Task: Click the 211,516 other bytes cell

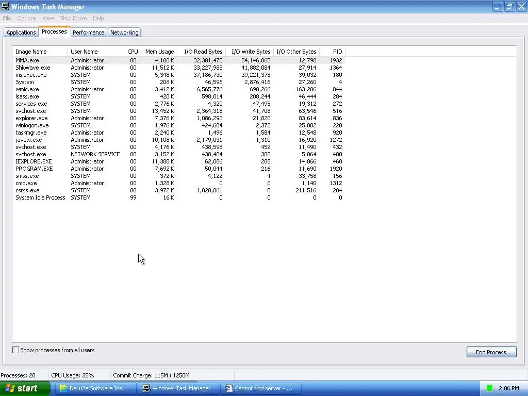Action: 306,191
